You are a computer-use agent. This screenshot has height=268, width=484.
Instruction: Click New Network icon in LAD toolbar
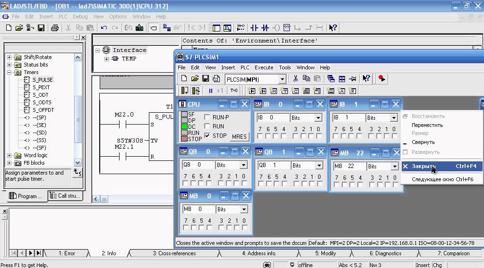tap(241, 28)
